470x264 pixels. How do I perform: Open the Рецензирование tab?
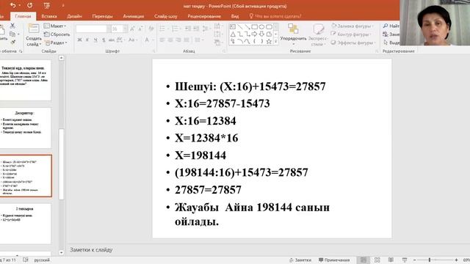point(204,16)
